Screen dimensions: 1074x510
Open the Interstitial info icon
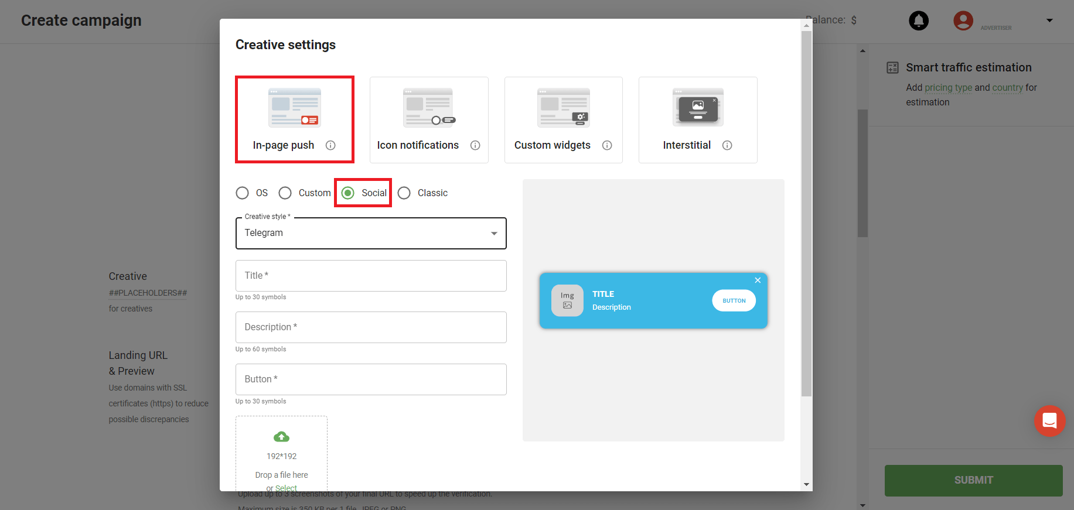pos(727,145)
